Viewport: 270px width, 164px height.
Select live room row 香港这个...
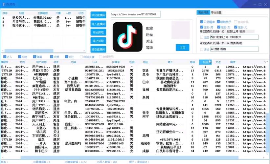(x=44, y=26)
